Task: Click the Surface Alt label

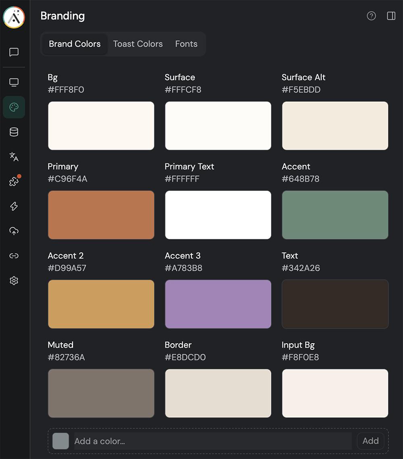Action: coord(303,77)
